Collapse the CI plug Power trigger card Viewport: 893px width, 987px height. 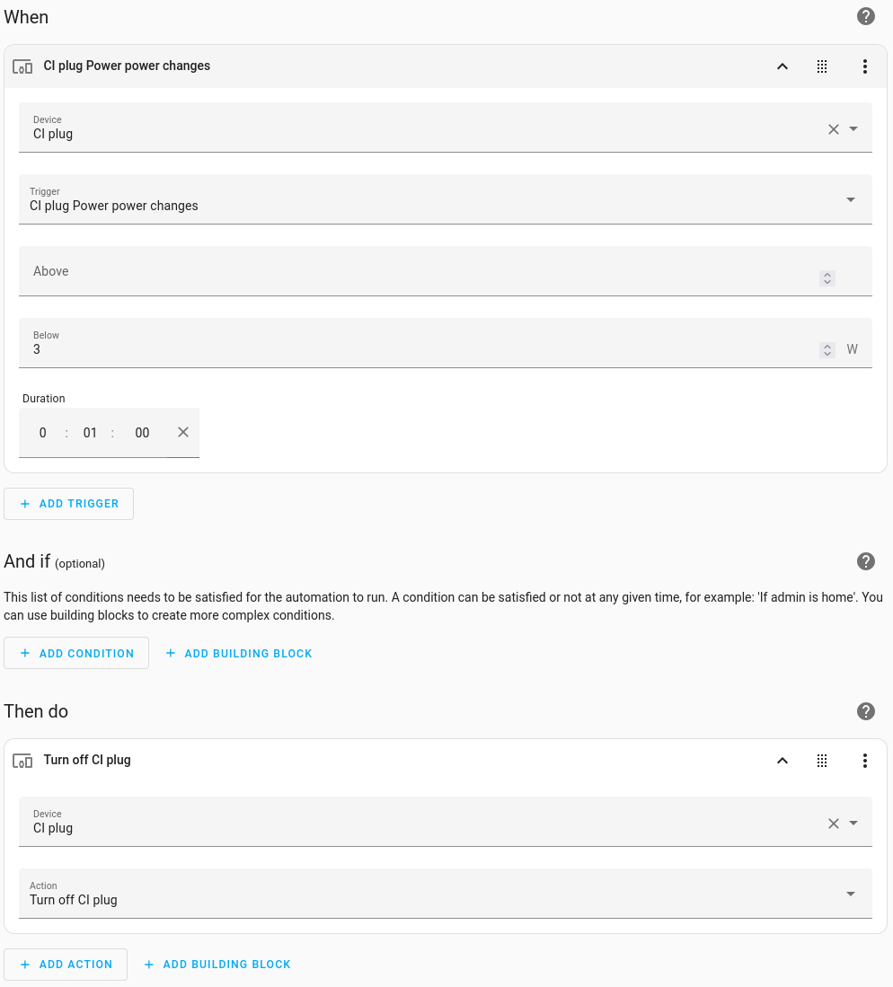(x=782, y=66)
